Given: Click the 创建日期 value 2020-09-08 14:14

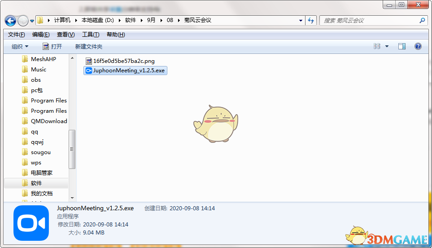Looking at the screenshot, I should point(192,208).
